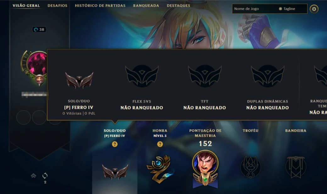Viewport: 327px width, 194px height.
Task: Click the level 38 progress badge
Action: (x=39, y=30)
